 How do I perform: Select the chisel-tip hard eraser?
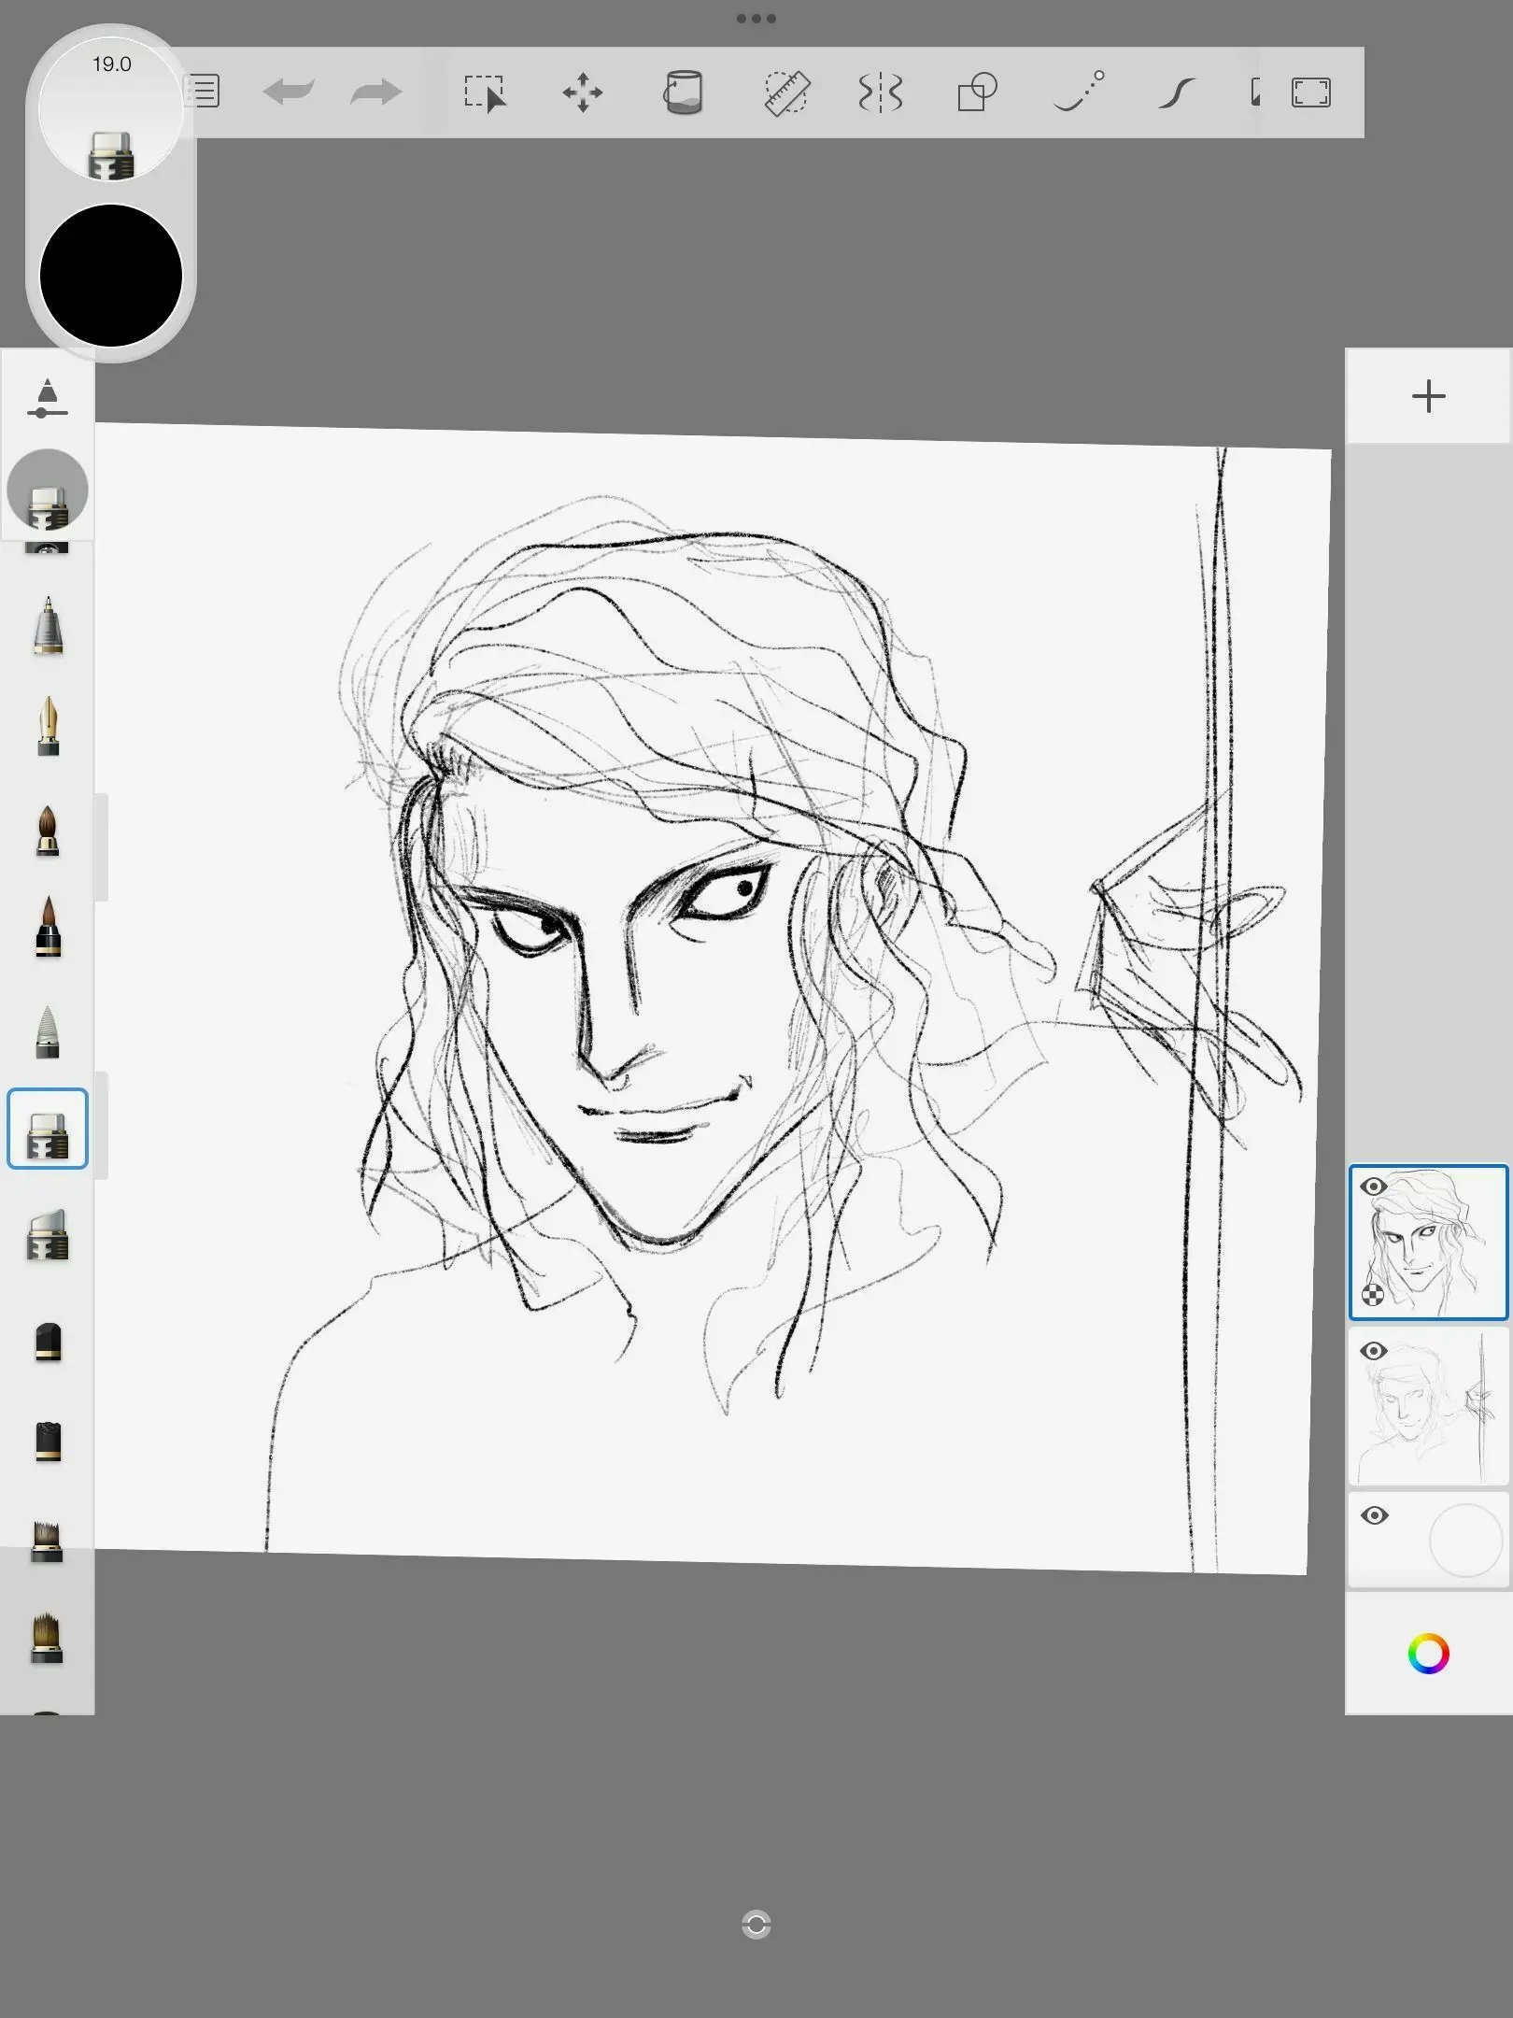pyautogui.click(x=48, y=1235)
